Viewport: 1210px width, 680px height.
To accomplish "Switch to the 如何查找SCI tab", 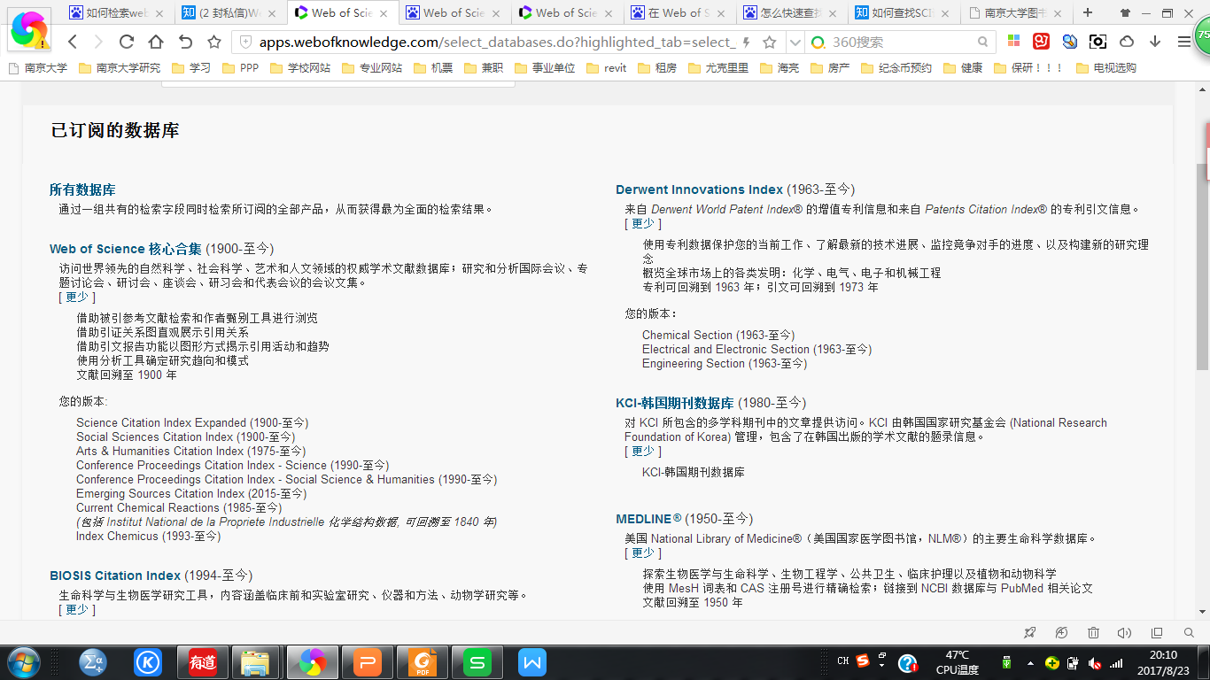I will (x=902, y=12).
